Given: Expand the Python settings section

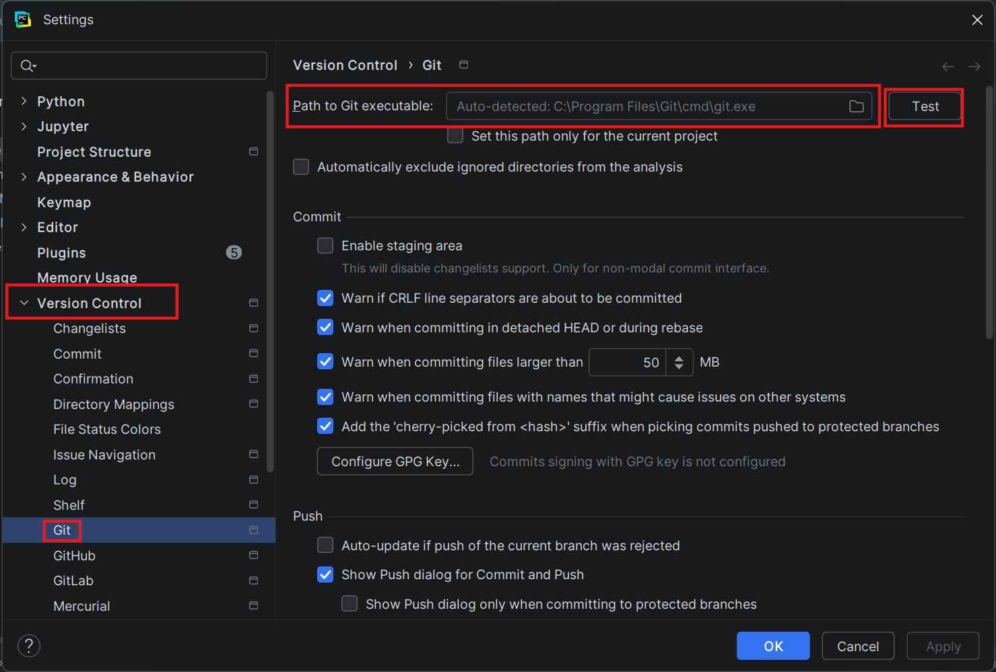Looking at the screenshot, I should tap(24, 101).
